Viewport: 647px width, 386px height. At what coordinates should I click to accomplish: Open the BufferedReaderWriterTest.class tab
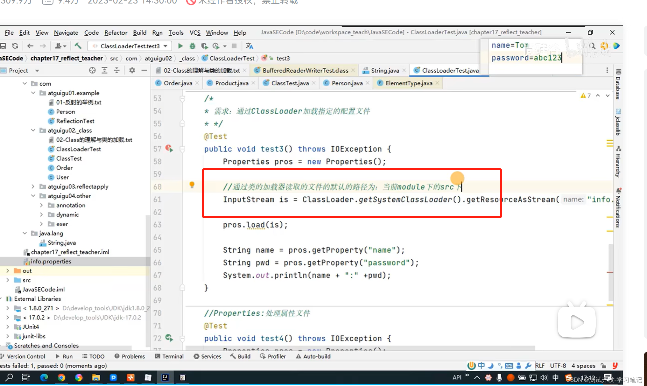303,70
